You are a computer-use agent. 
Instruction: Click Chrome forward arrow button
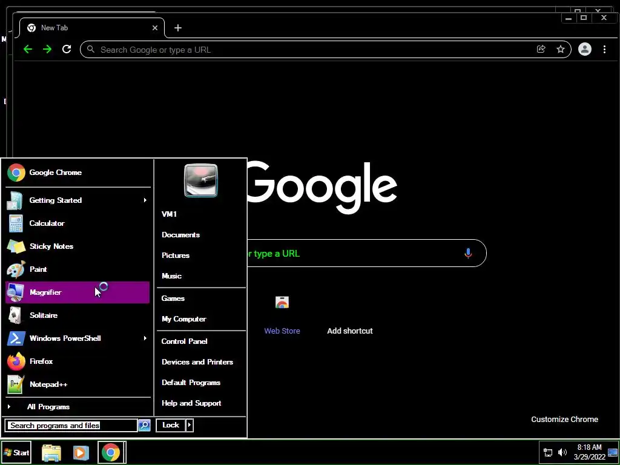pyautogui.click(x=47, y=50)
